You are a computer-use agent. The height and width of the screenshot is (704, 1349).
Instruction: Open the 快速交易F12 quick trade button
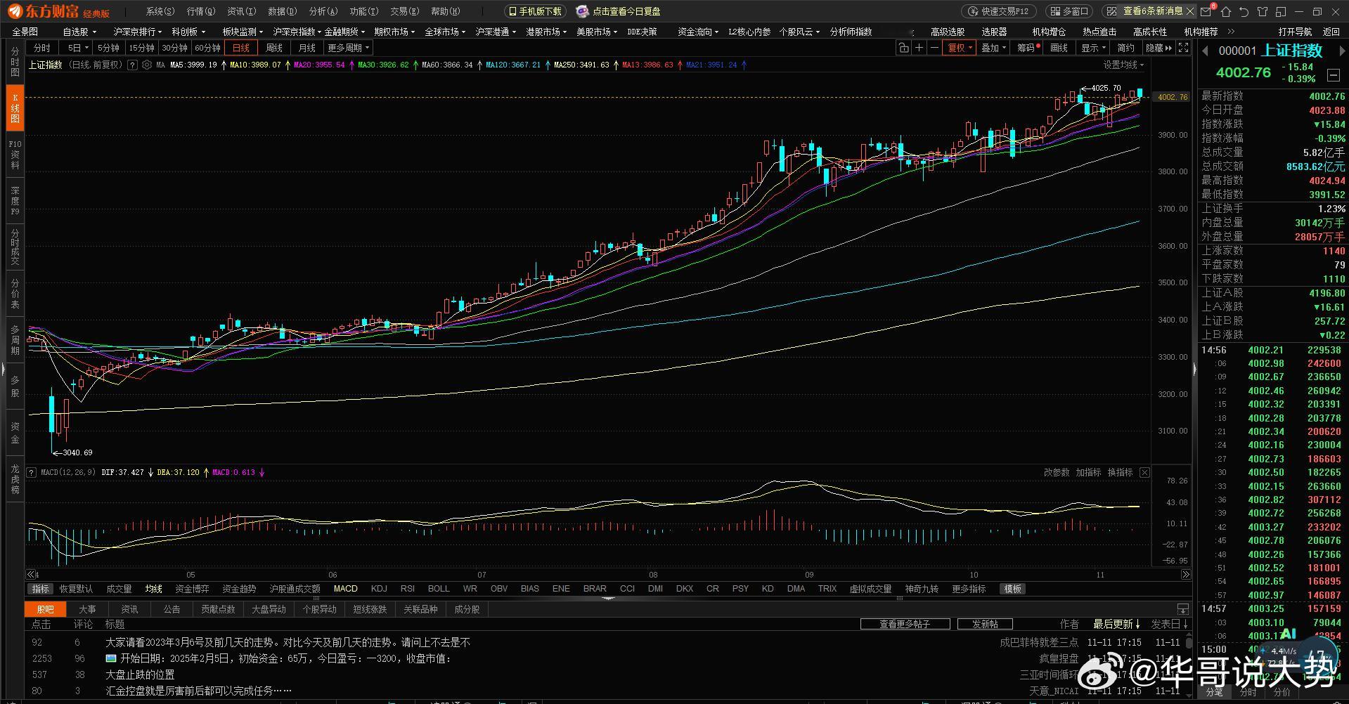pos(998,11)
